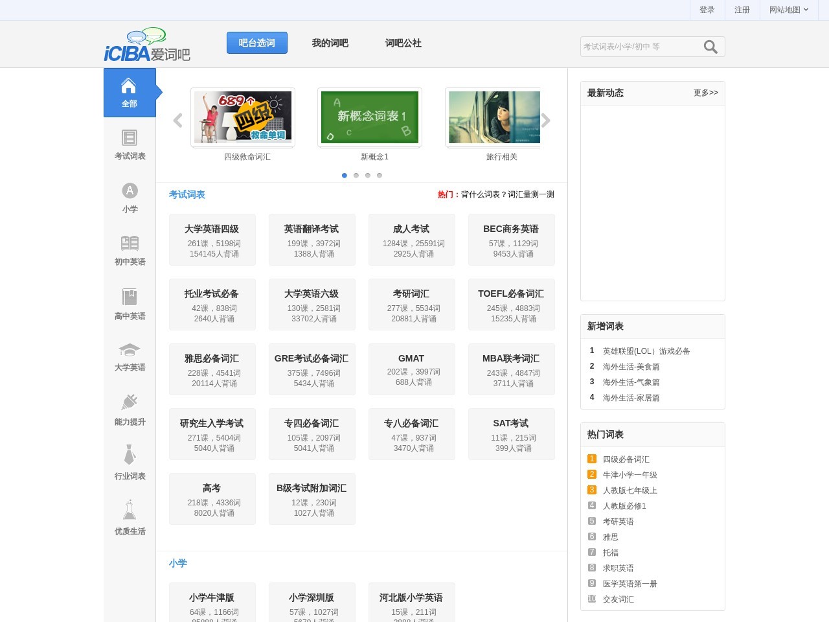Screen dimensions: 829x622
Task: Switch to the 我的词吧 tab
Action: (330, 43)
